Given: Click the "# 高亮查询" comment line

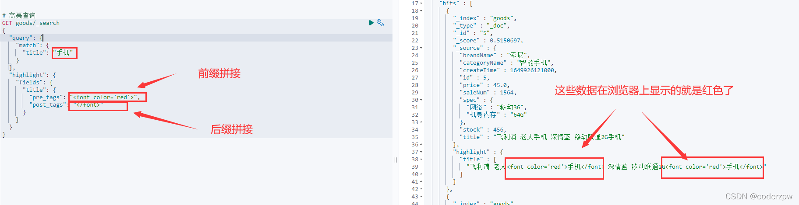Looking at the screenshot, I should coord(19,16).
